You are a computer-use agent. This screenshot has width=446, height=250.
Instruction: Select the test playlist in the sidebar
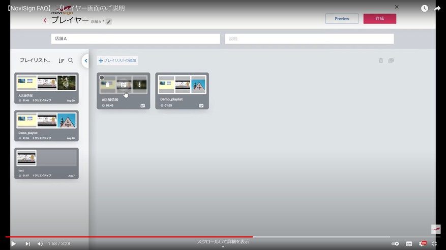pyautogui.click(x=46, y=163)
